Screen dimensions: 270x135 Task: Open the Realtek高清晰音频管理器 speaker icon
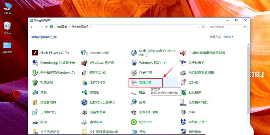tap(183, 53)
